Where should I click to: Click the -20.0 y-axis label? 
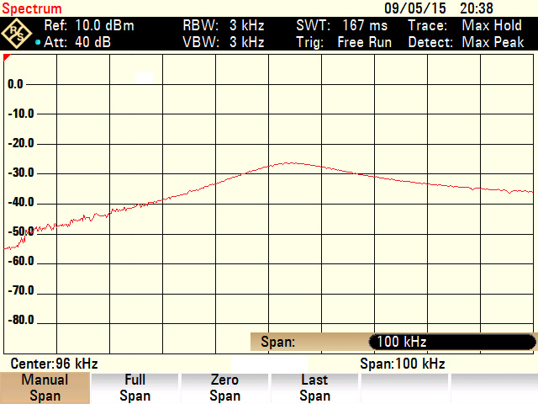click(21, 143)
